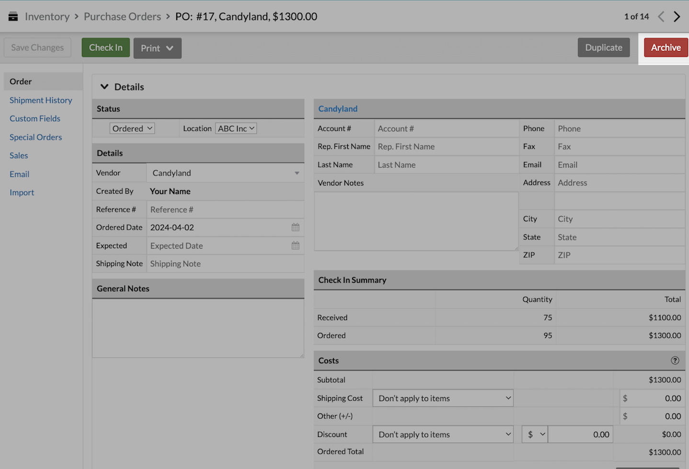This screenshot has width=689, height=469.
Task: Change the ABC Inc location dropdown
Action: 236,128
